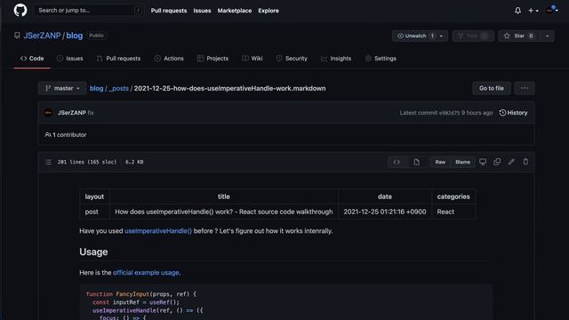
Task: Open Issues in top navigation
Action: point(202,11)
